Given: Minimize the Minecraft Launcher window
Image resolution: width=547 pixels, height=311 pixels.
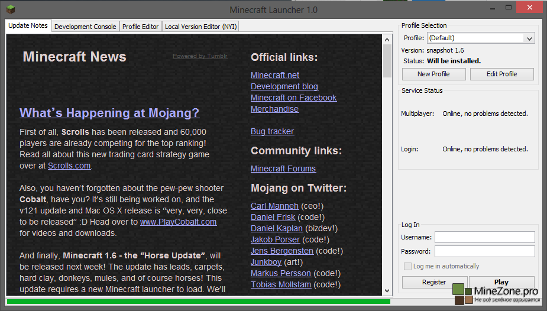Looking at the screenshot, I should click(x=475, y=8).
